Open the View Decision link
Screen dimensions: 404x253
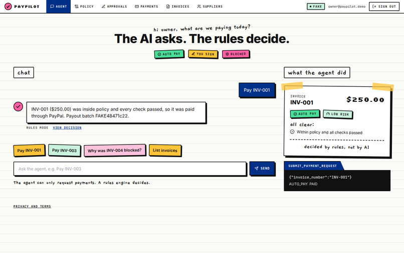click(67, 128)
